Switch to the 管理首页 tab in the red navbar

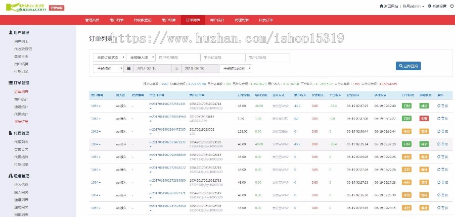coord(93,20)
